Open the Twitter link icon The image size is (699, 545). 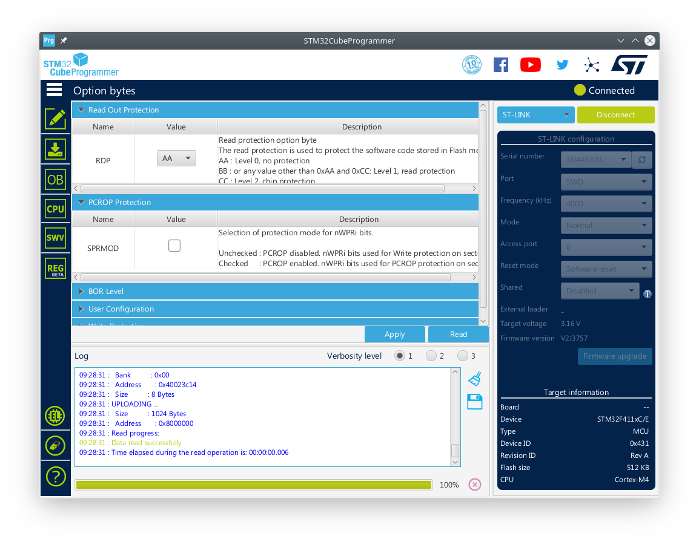pyautogui.click(x=563, y=65)
